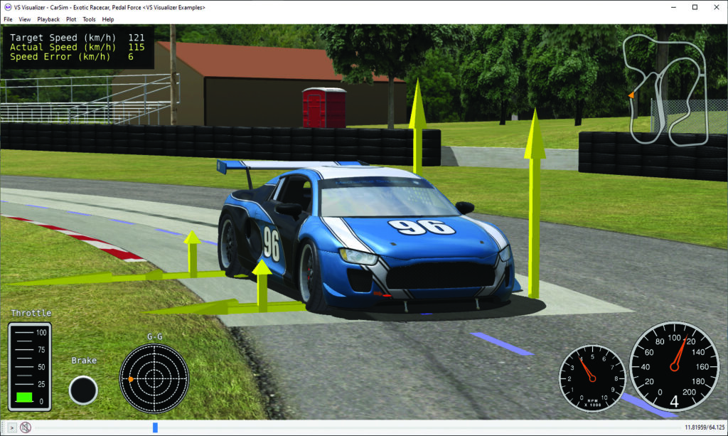Viewport: 728px width, 436px height.
Task: Click the Throttle gauge indicator
Action: [x=29, y=366]
